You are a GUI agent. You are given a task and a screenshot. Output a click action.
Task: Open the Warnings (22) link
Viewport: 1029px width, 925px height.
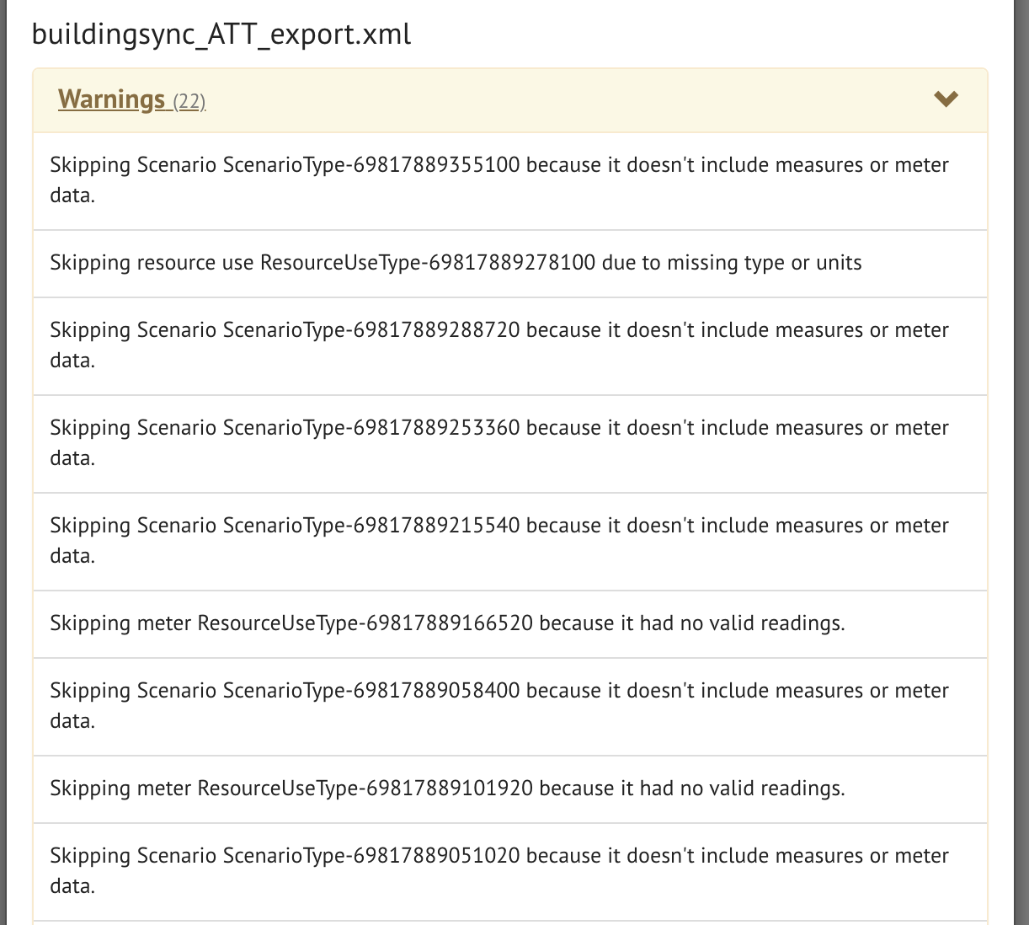coord(131,99)
